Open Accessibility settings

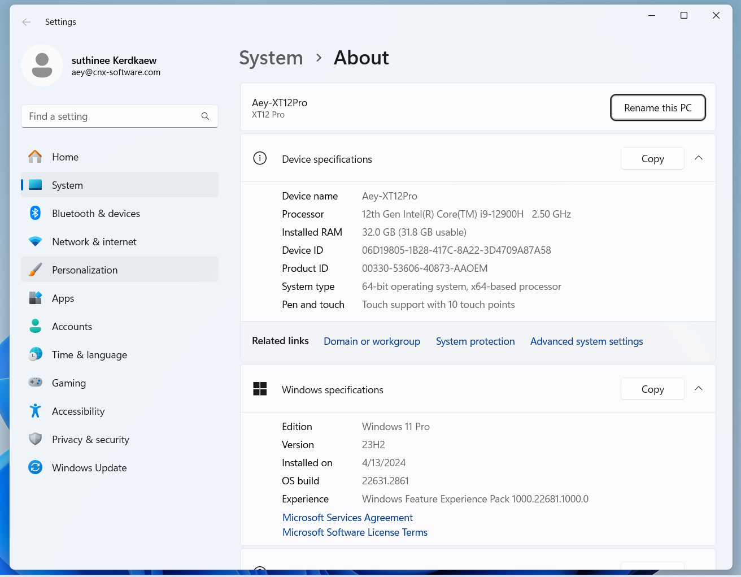click(x=120, y=411)
